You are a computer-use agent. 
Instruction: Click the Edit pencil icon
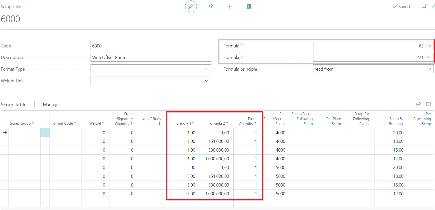[x=191, y=6]
